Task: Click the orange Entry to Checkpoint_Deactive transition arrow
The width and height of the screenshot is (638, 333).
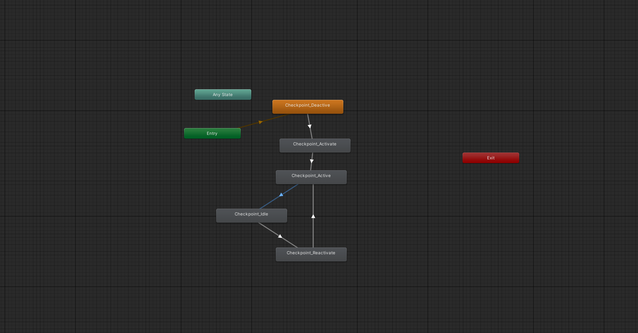Action: (260, 122)
